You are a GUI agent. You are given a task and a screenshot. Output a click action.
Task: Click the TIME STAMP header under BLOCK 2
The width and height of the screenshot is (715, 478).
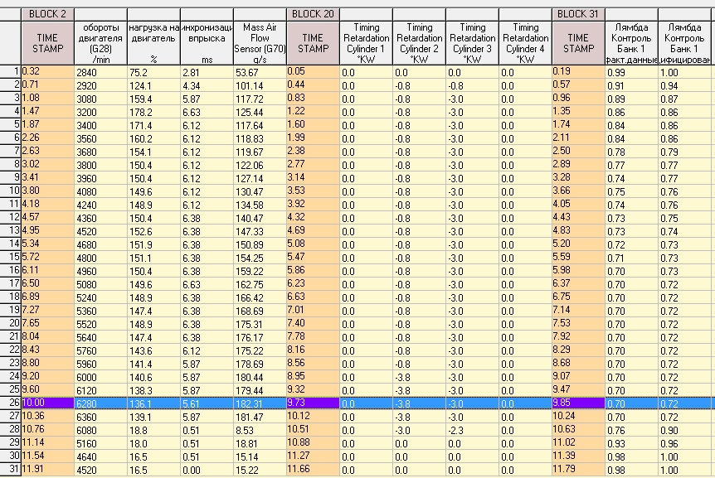[x=47, y=43]
